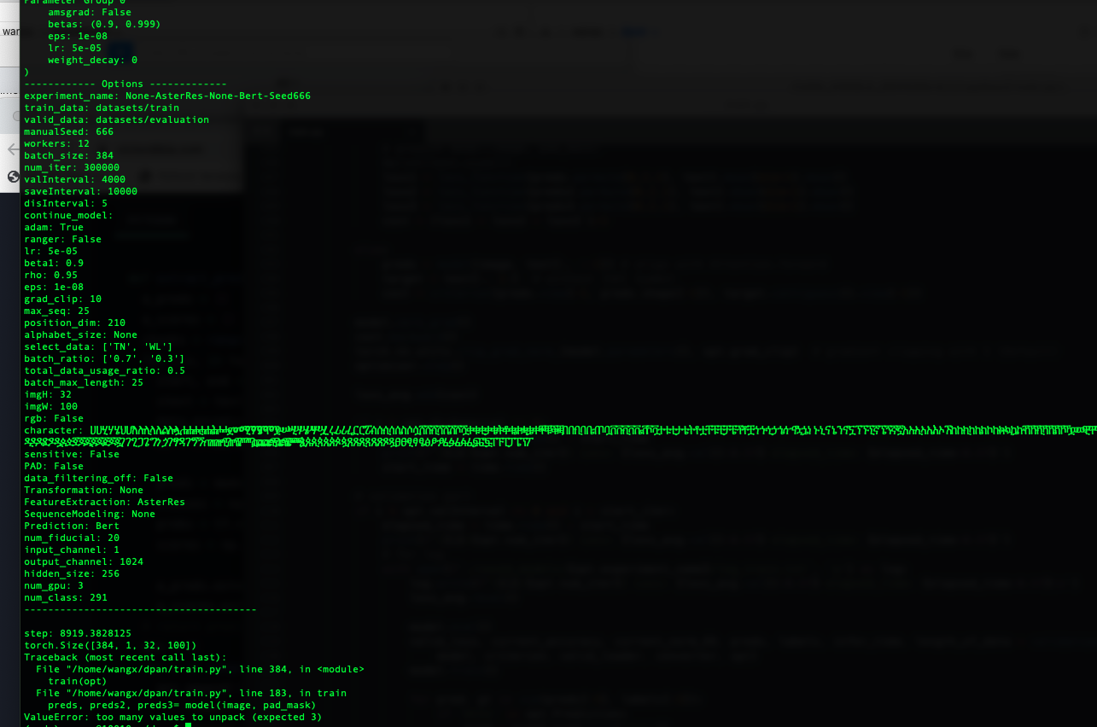Click the "batch_ratio: ['0.7', '0.3']" line
Image resolution: width=1097 pixels, height=727 pixels.
pos(104,358)
